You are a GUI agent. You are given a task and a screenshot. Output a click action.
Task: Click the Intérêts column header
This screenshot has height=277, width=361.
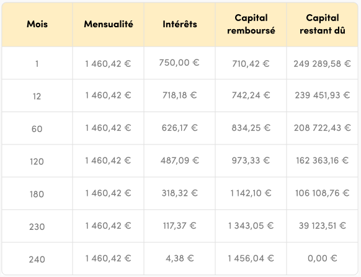(x=180, y=24)
